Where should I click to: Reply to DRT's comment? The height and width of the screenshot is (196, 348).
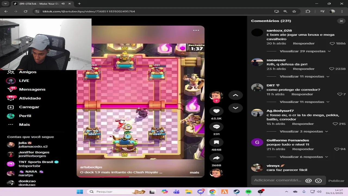click(302, 94)
